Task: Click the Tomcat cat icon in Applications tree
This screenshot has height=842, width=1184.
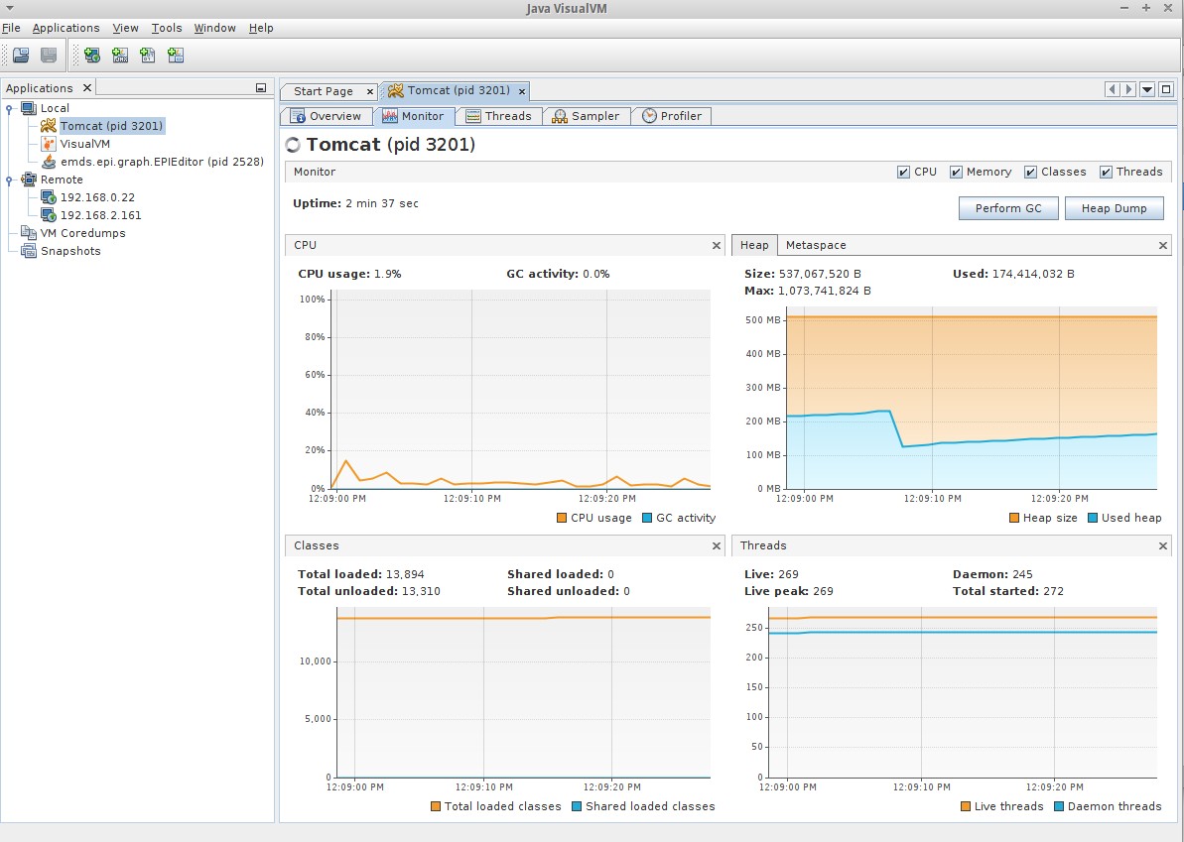Action: pyautogui.click(x=49, y=125)
